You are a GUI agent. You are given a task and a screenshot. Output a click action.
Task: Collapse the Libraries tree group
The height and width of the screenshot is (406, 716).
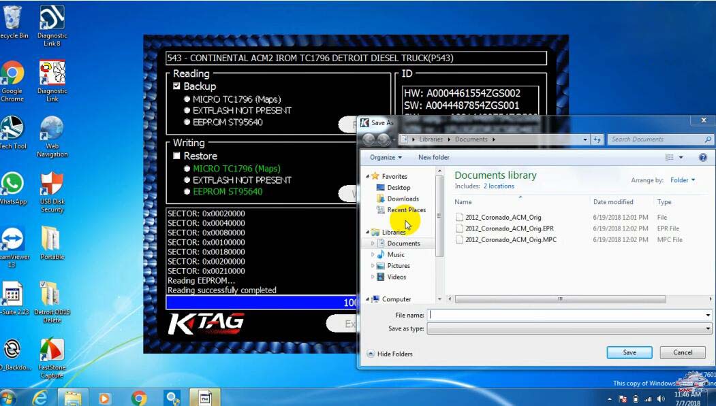[x=368, y=232]
